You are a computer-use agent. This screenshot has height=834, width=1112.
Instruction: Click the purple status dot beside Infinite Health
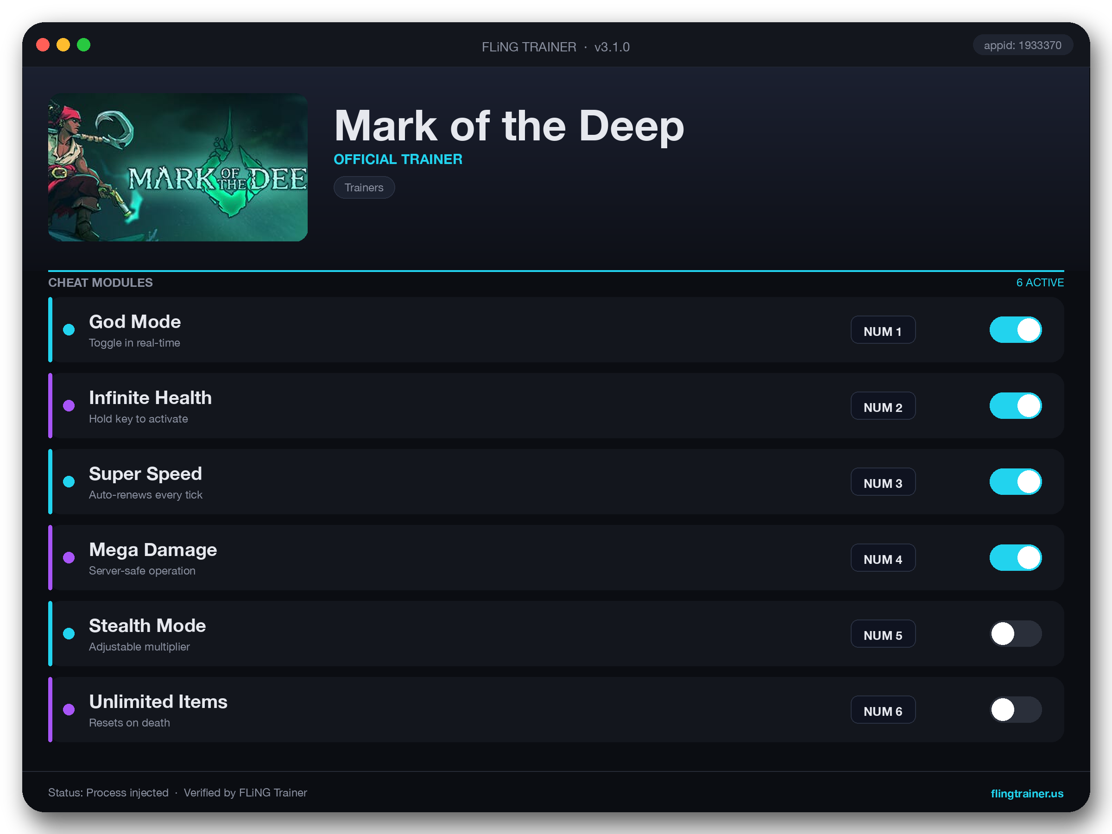tap(69, 406)
